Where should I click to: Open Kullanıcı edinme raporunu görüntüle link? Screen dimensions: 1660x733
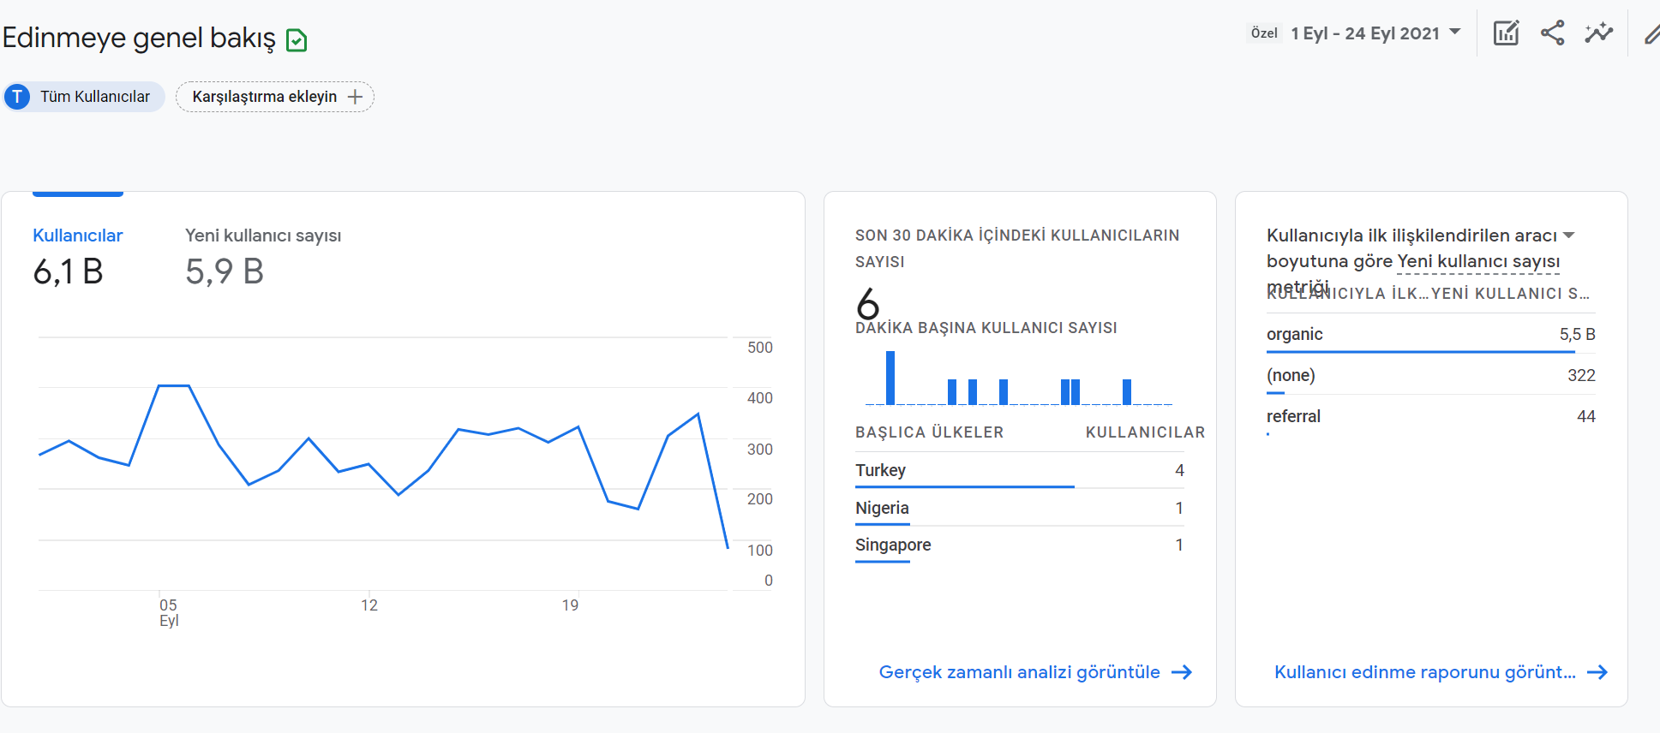(1425, 672)
